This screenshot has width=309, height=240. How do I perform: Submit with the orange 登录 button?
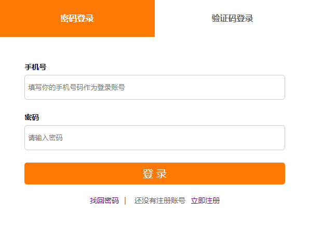tap(155, 174)
